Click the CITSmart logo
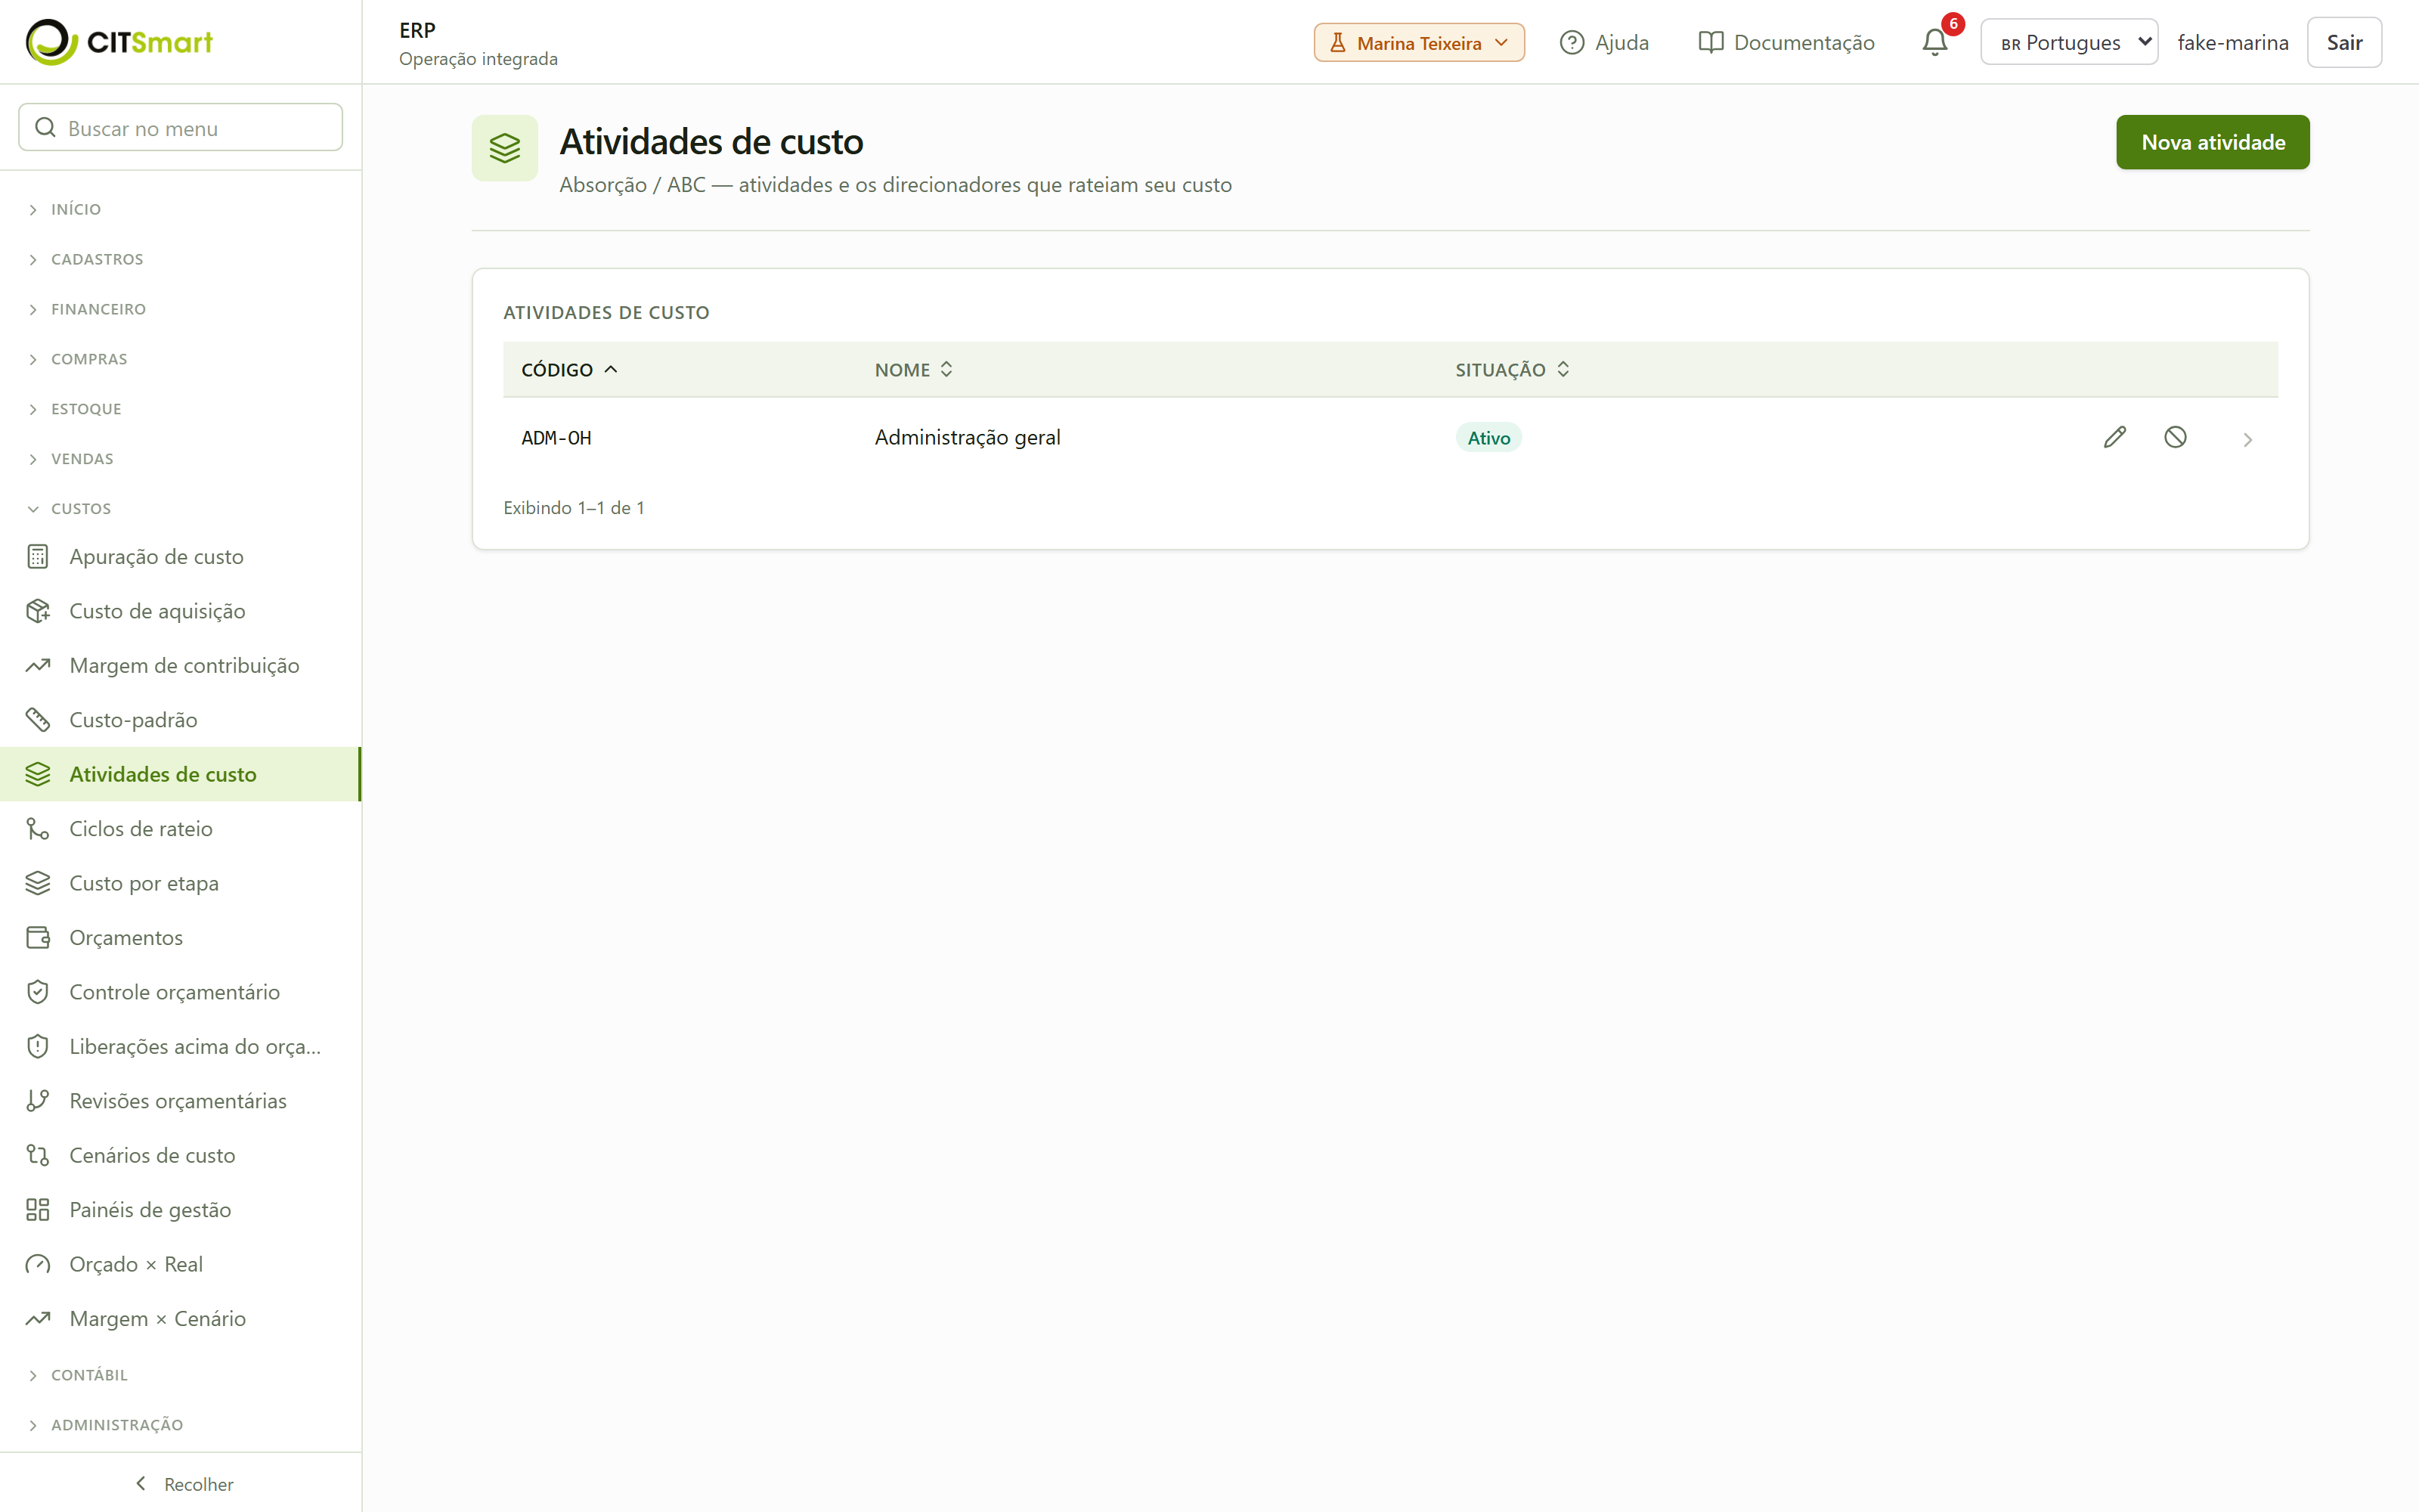 click(x=119, y=42)
